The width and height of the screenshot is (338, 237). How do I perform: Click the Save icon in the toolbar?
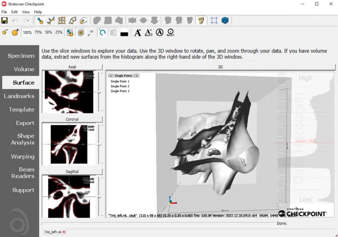[4, 20]
